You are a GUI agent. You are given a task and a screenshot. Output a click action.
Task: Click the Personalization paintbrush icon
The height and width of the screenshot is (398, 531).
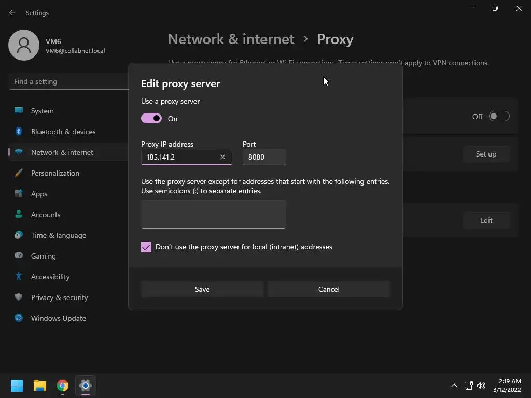click(19, 173)
